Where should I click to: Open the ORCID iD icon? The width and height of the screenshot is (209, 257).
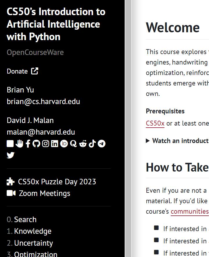pyautogui.click(x=64, y=144)
